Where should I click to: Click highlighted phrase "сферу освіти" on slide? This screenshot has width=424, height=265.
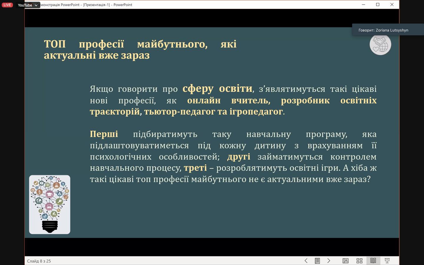tap(217, 88)
